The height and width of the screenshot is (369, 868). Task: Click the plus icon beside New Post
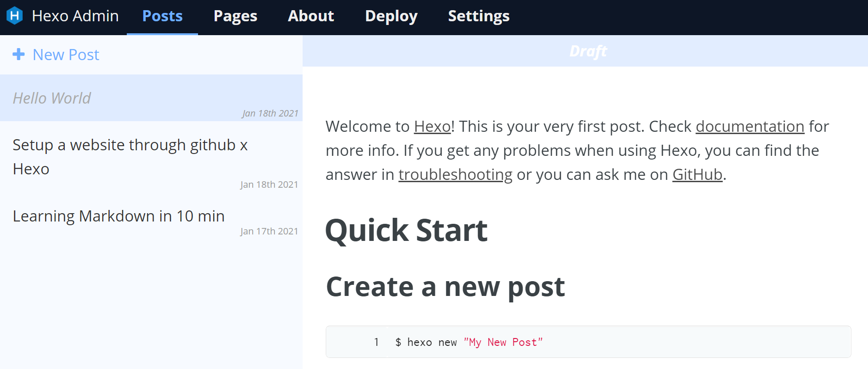click(19, 54)
